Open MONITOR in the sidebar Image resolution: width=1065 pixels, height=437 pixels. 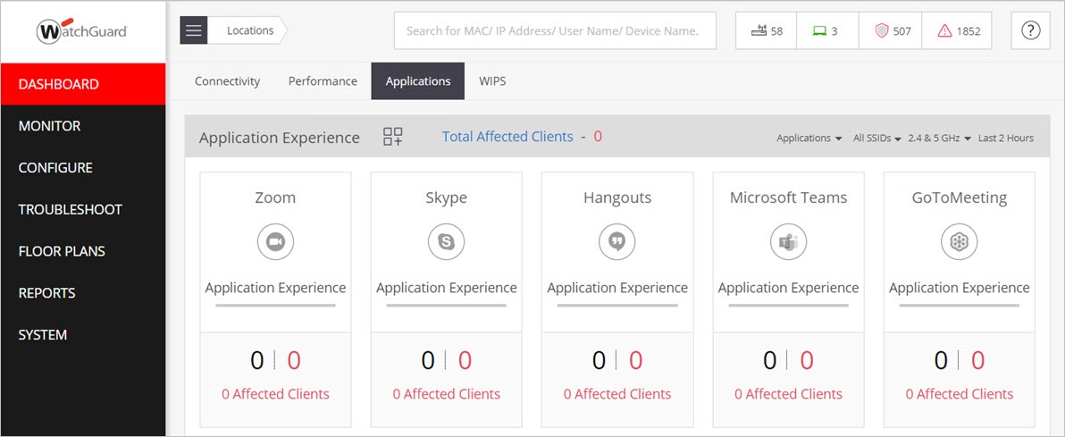[x=83, y=126]
